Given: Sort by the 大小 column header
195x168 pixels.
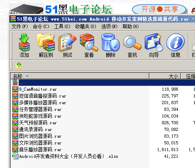Looking at the screenshot, I should click(x=165, y=76).
